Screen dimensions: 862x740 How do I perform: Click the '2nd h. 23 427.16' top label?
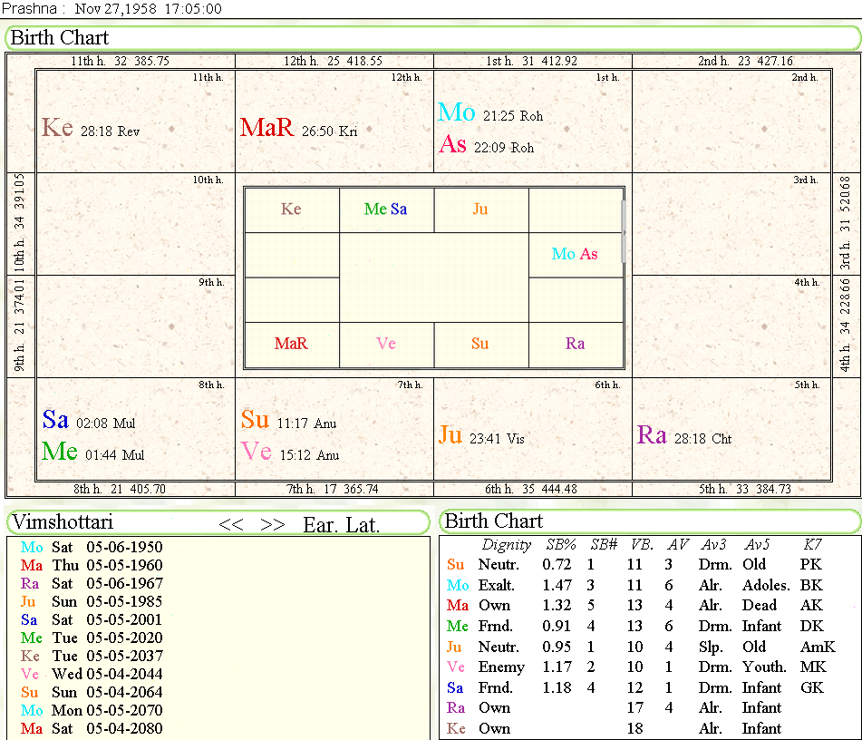(745, 61)
